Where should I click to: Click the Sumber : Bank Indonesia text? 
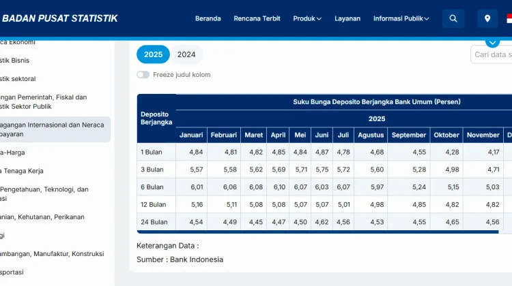click(x=180, y=259)
